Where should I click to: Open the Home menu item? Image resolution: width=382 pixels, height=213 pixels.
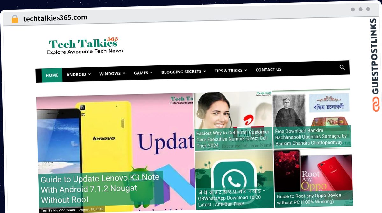point(52,75)
